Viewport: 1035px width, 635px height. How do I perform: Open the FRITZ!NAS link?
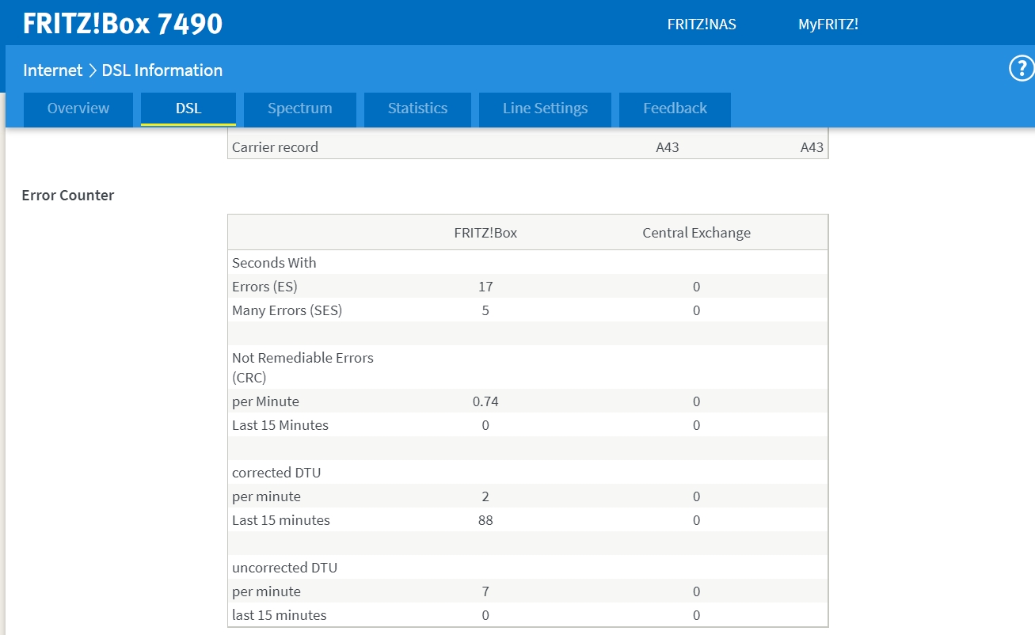click(702, 25)
